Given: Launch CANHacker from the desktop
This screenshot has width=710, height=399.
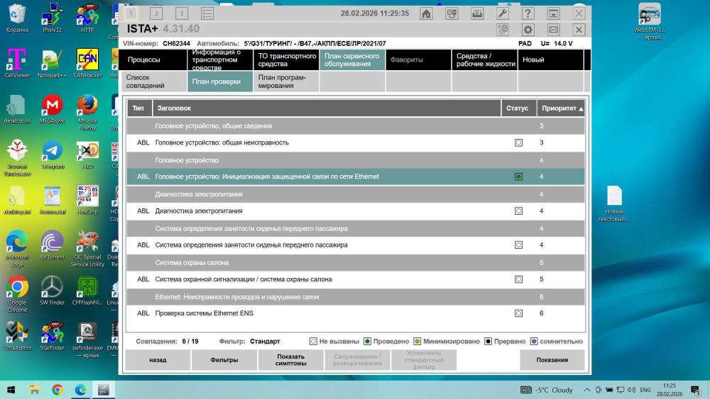Looking at the screenshot, I should coord(87,63).
